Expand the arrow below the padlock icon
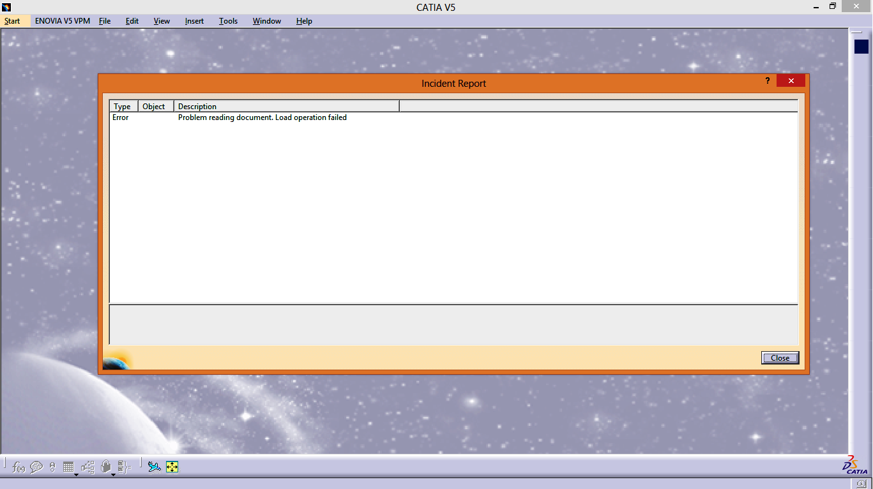 (x=113, y=475)
